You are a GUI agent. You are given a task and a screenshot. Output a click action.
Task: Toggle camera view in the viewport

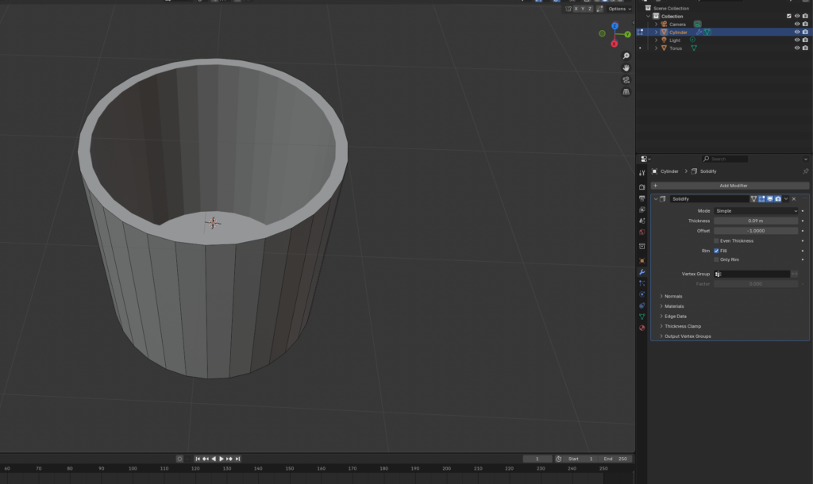click(x=626, y=79)
